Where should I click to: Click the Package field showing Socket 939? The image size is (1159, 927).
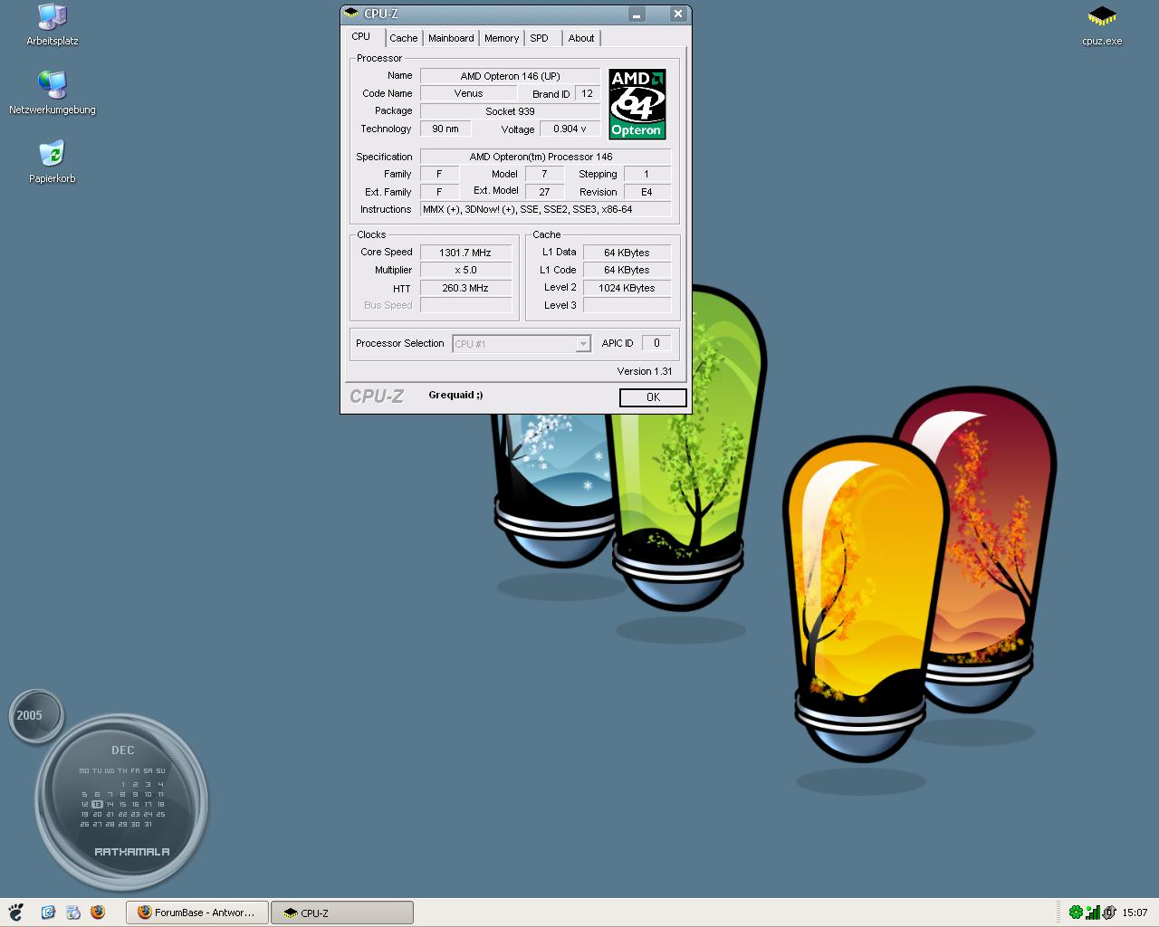[510, 111]
